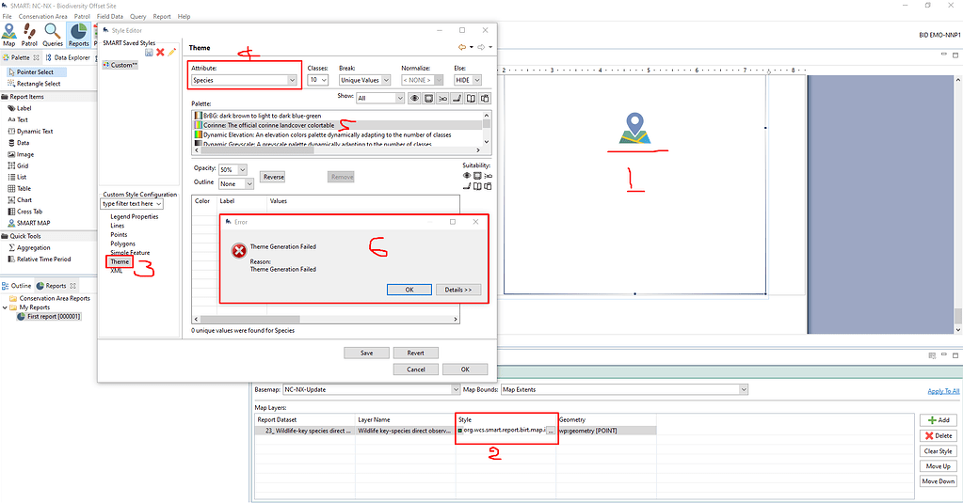Open the Field Data menu
Image resolution: width=963 pixels, height=503 pixels.
point(110,17)
